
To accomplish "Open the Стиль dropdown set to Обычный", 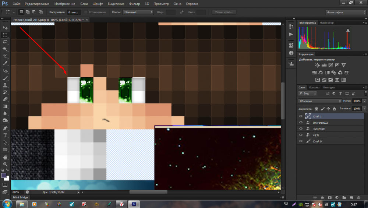I will pyautogui.click(x=138, y=12).
